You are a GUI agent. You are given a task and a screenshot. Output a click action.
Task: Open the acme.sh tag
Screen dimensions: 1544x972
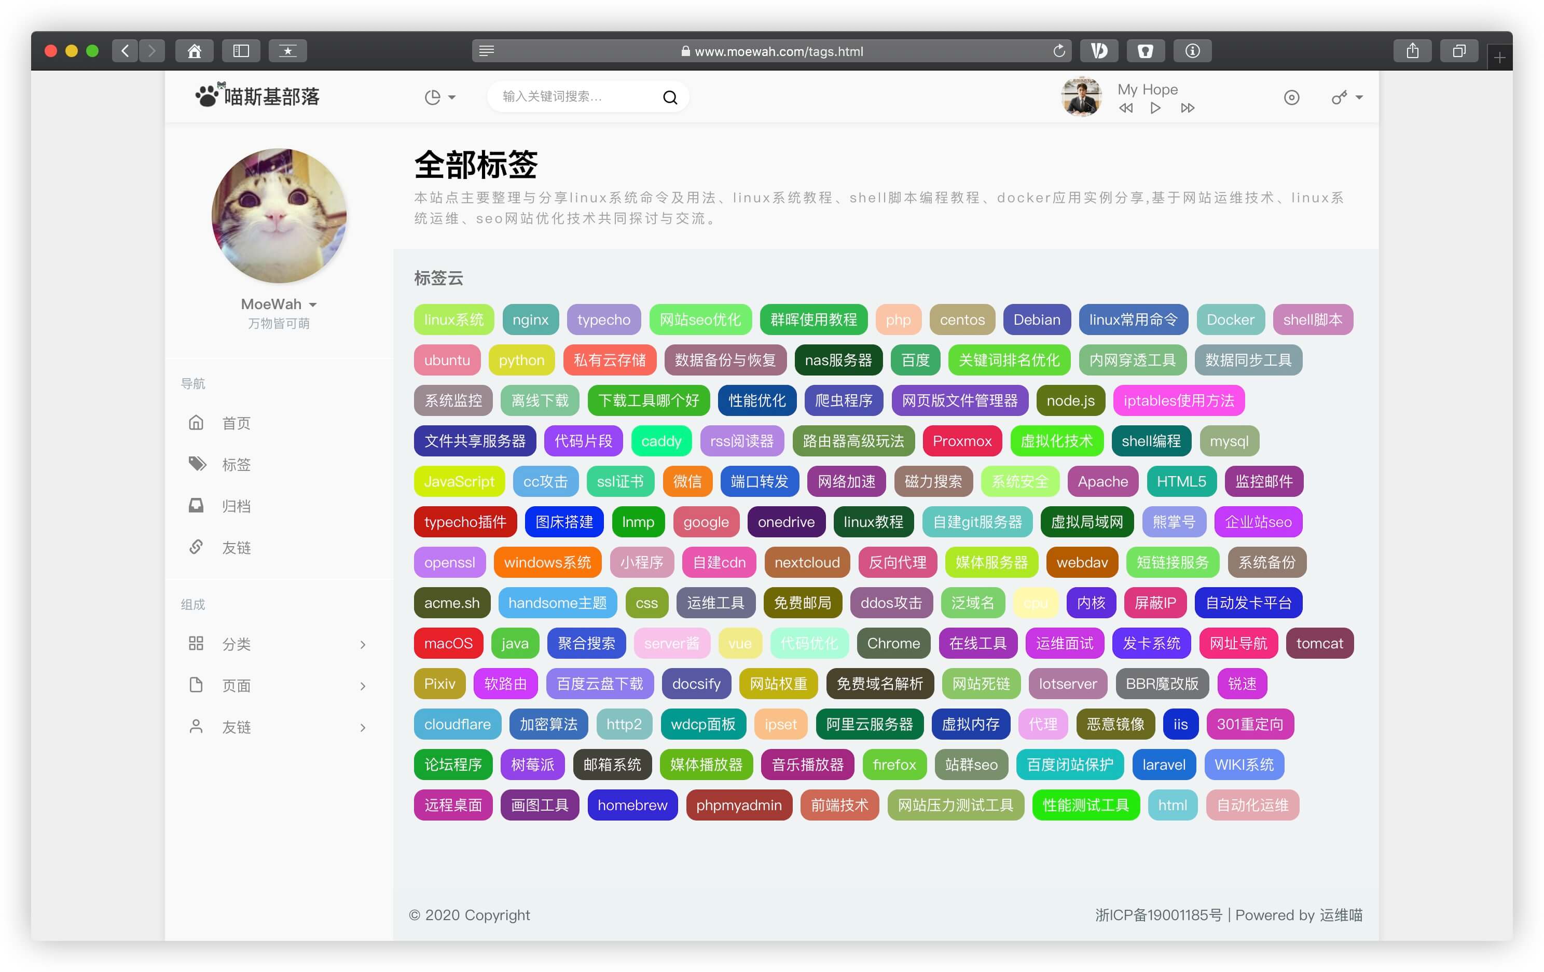point(452,602)
